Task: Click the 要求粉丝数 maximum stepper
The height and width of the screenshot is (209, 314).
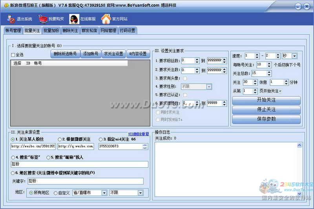Action: 224,60
